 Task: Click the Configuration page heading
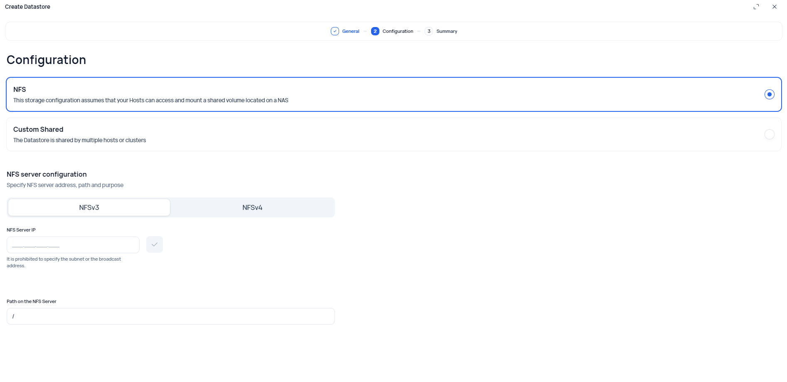coord(46,60)
